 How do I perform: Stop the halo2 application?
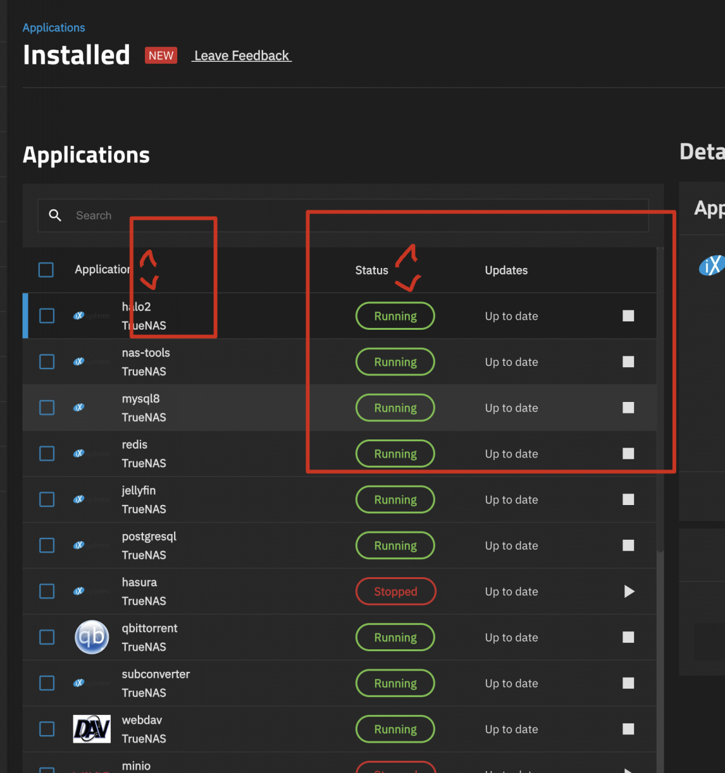[x=628, y=316]
